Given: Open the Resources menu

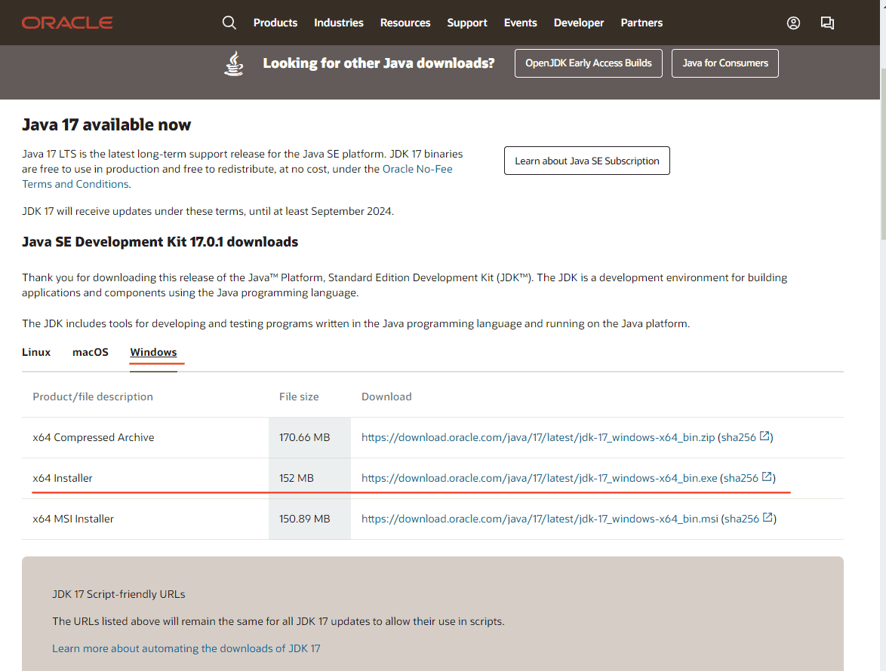Looking at the screenshot, I should (x=405, y=23).
